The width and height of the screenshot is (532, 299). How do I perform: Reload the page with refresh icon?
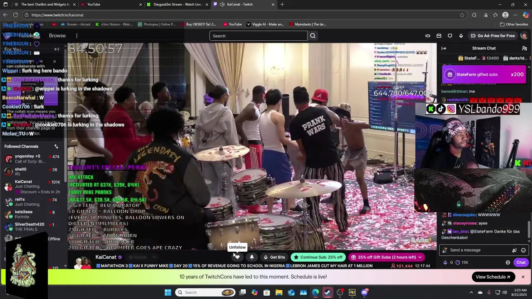point(15,15)
